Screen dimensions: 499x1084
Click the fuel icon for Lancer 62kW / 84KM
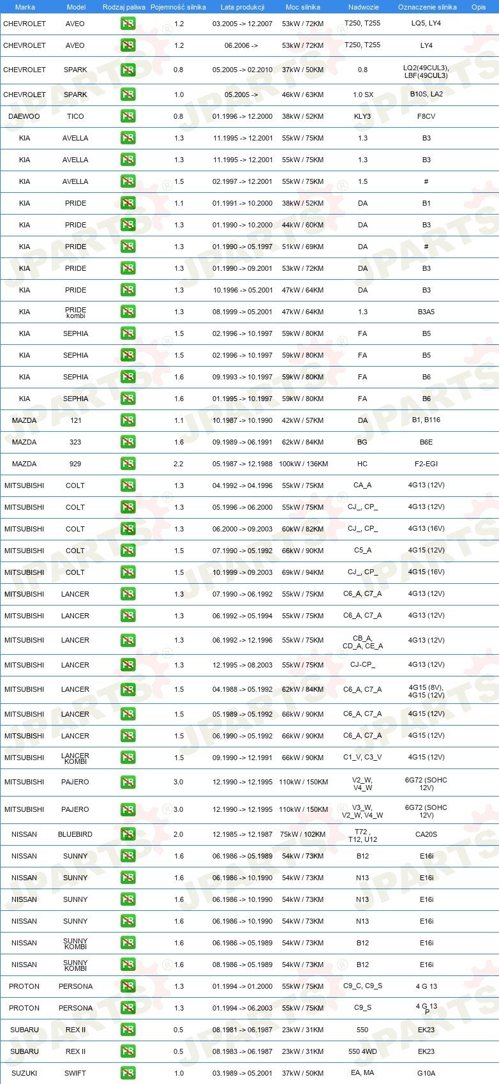128,689
